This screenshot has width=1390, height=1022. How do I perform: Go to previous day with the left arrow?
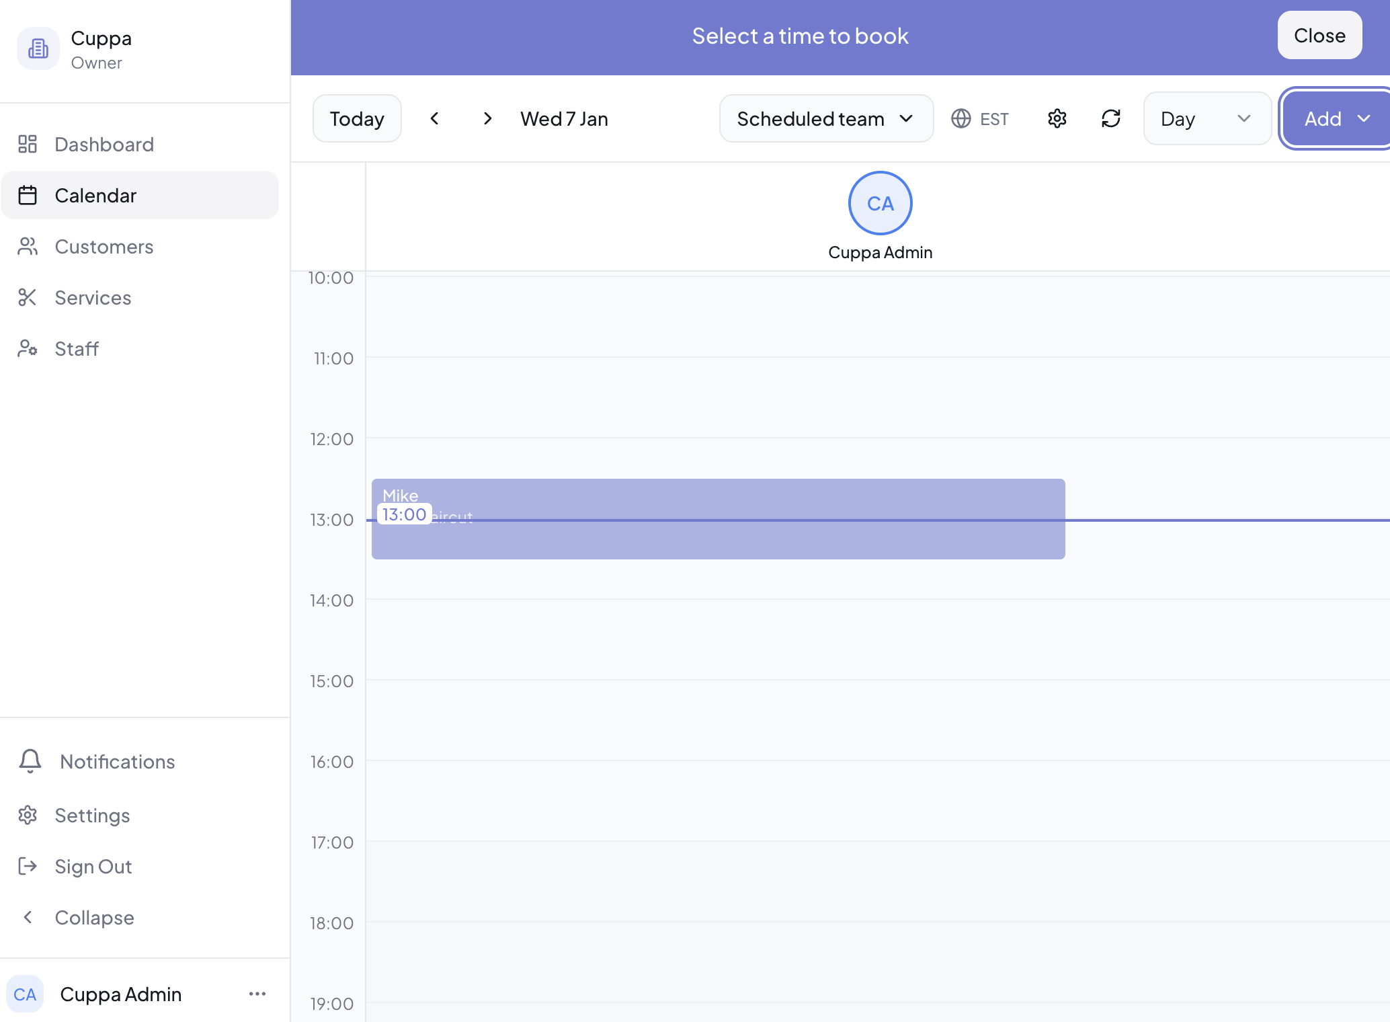point(434,118)
